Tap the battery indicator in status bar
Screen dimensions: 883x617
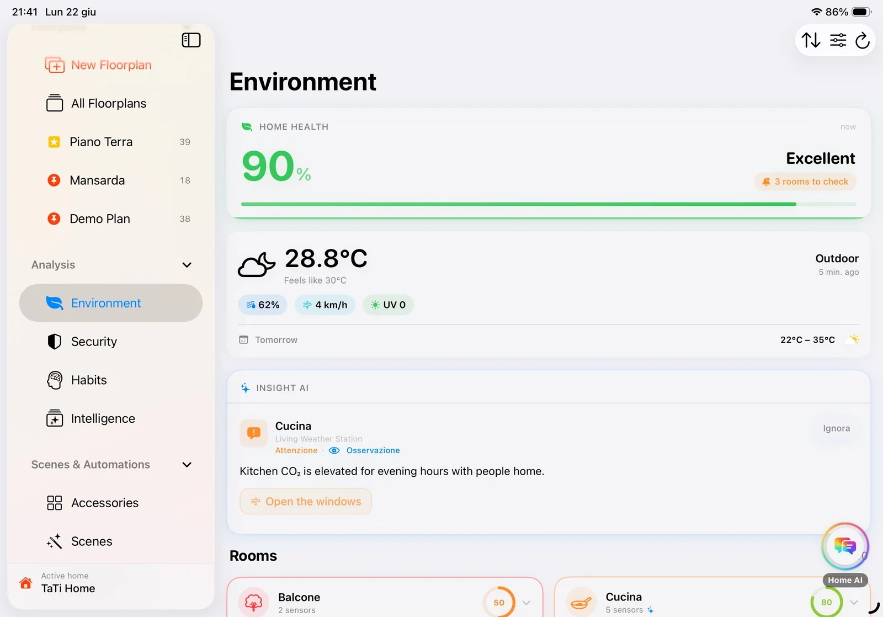[861, 12]
